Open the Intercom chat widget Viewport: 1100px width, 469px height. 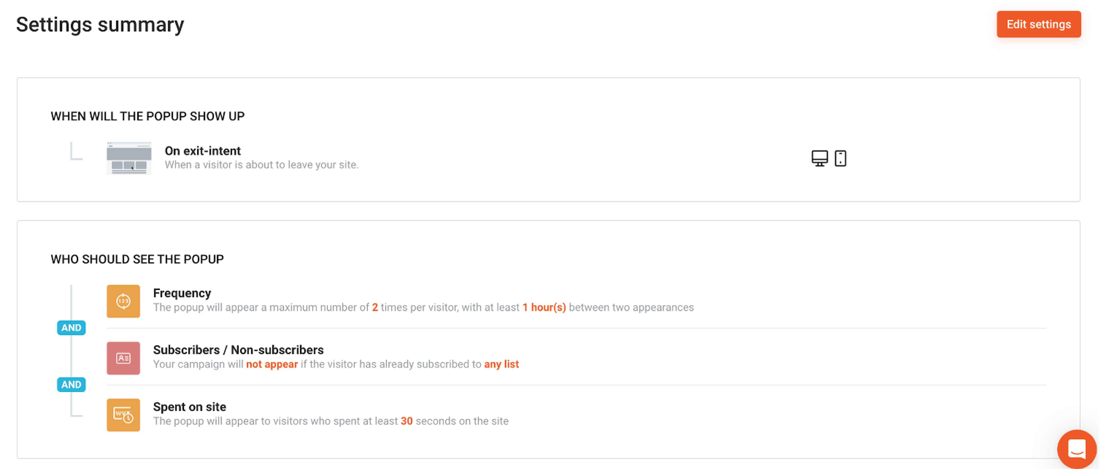(x=1077, y=449)
